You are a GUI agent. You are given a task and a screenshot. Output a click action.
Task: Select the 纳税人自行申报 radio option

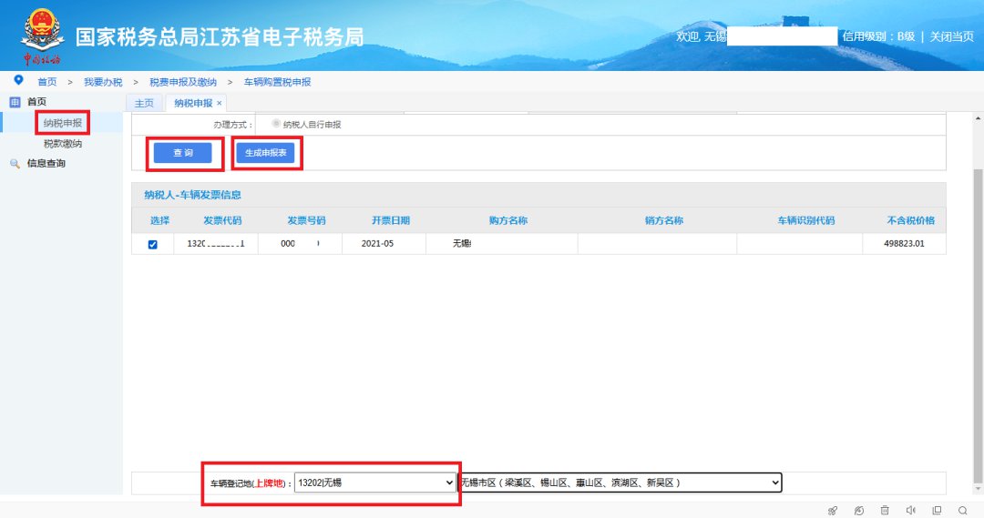tap(276, 124)
